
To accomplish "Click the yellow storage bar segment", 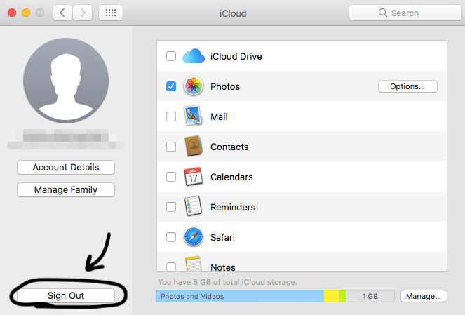I will [331, 296].
